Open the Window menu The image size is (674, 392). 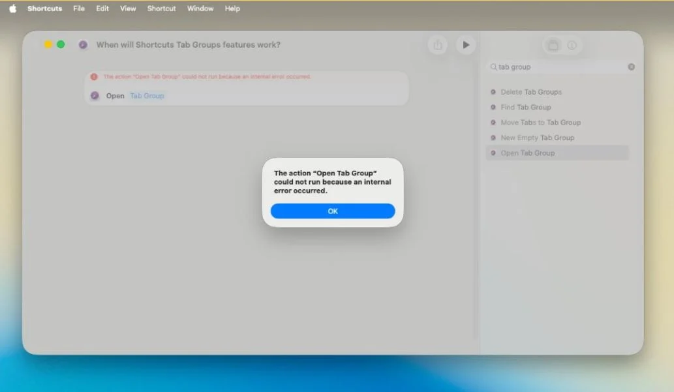[x=200, y=8]
